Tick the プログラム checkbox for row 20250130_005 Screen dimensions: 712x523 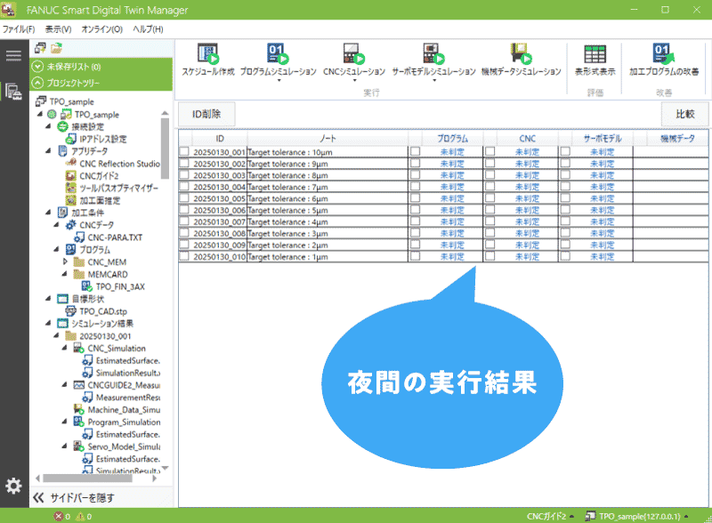tap(415, 198)
